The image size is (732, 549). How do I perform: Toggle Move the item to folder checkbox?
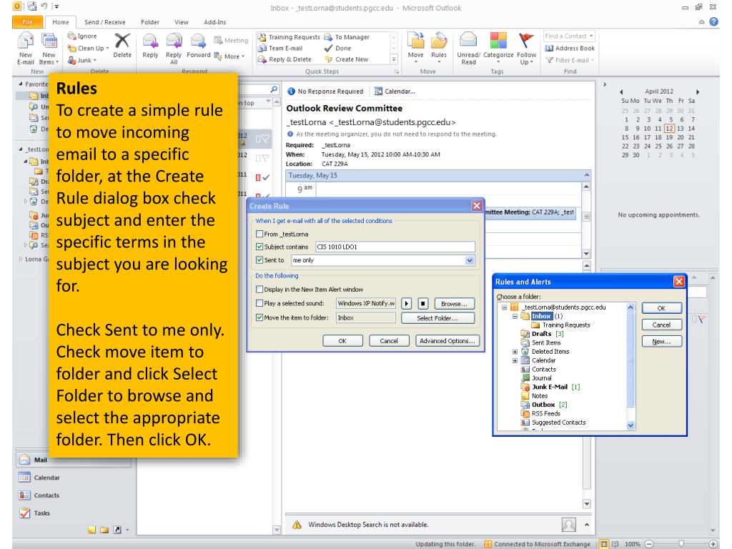pos(259,317)
